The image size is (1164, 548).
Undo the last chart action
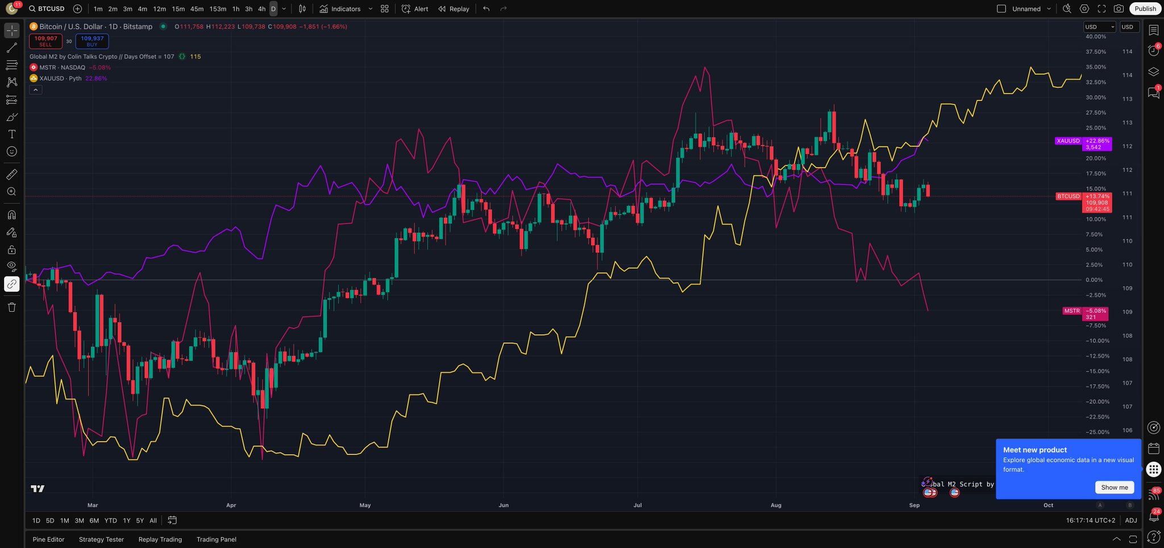(x=486, y=9)
